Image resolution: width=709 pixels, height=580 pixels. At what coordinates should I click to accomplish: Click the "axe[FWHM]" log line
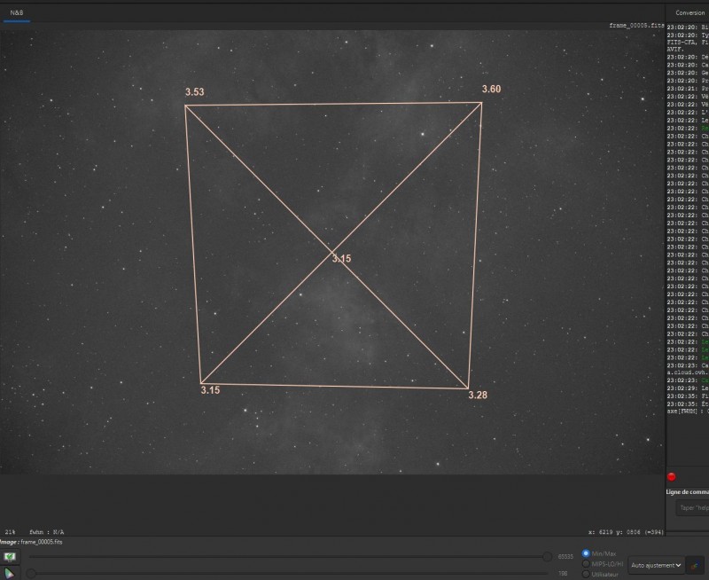(x=688, y=411)
